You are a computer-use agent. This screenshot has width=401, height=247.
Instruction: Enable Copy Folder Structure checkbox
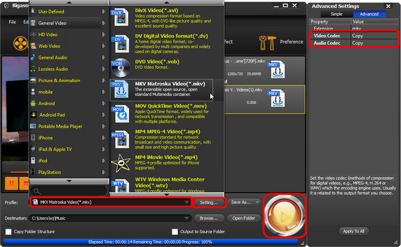point(9,232)
